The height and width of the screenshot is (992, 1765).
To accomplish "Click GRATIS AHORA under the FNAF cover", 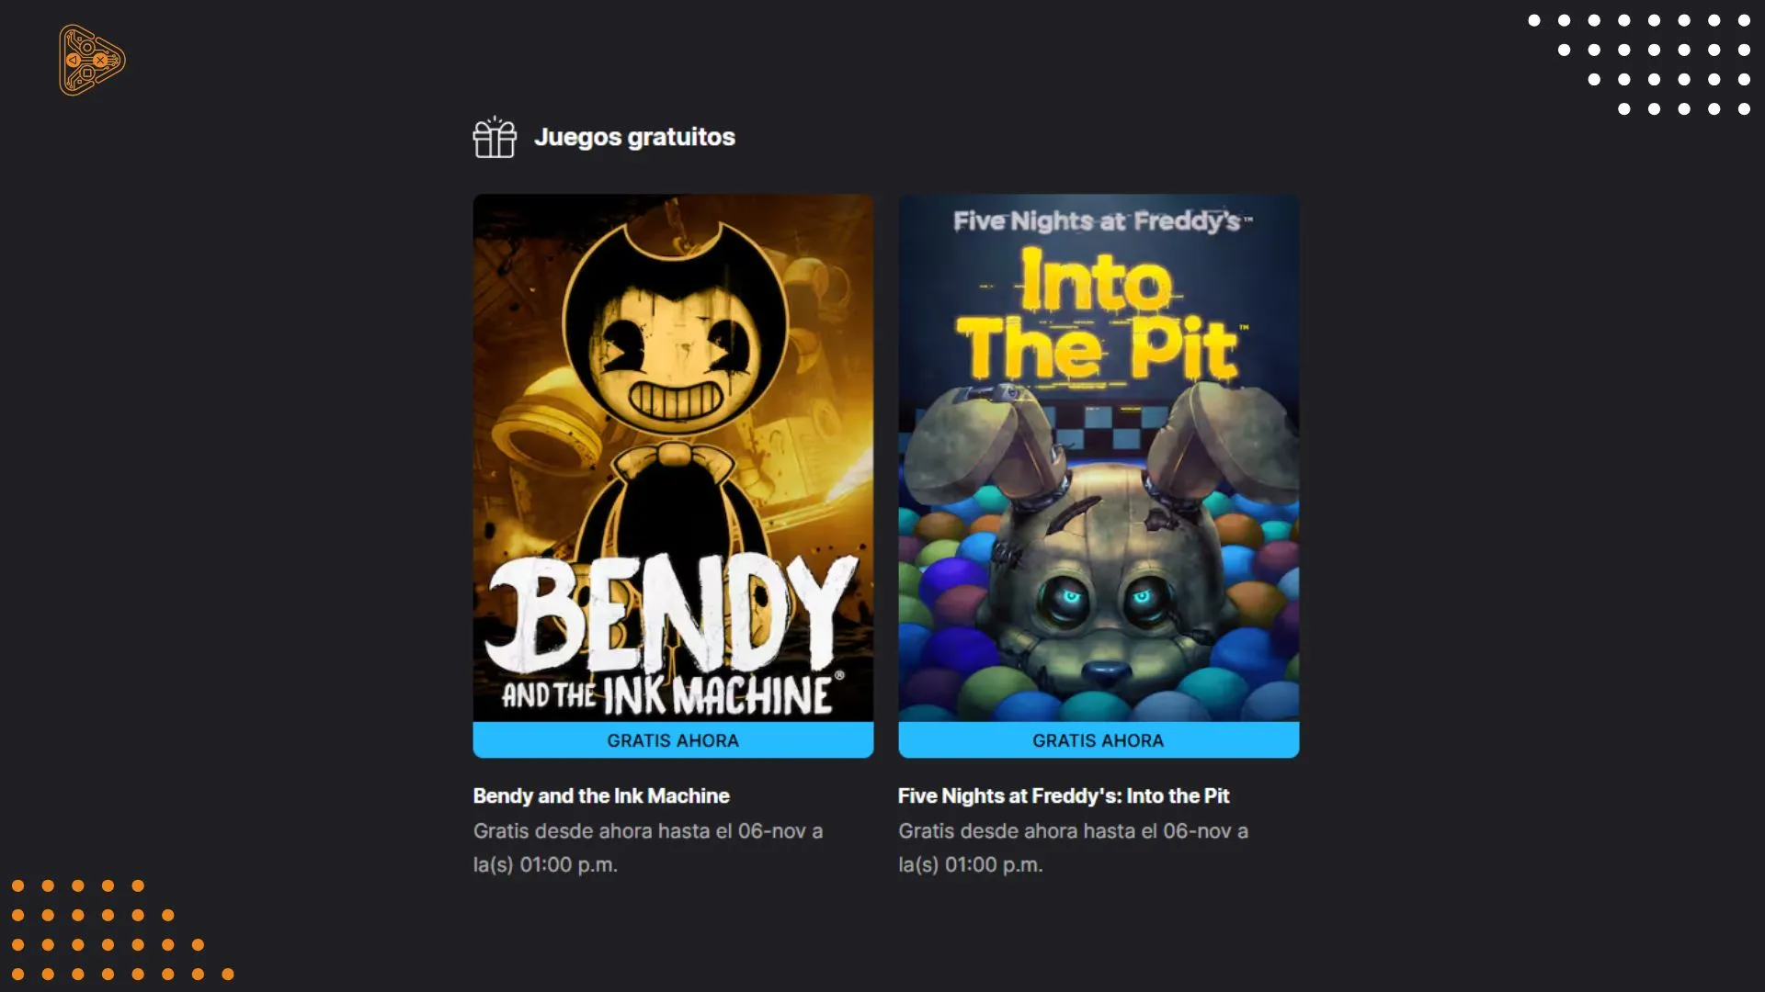I will coord(1099,740).
